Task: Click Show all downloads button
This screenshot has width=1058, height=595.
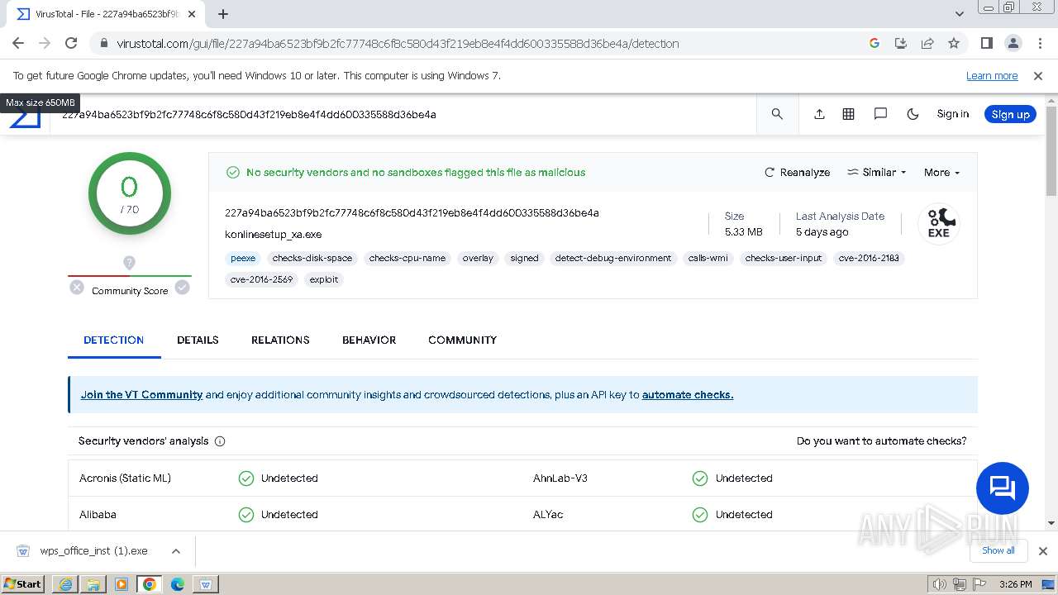Action: tap(998, 550)
